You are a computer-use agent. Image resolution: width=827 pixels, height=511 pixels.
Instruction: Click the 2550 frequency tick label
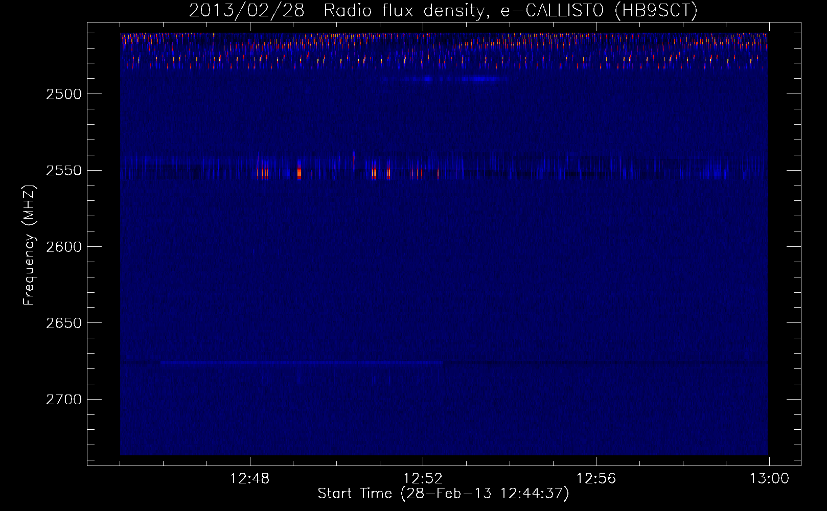(x=64, y=171)
